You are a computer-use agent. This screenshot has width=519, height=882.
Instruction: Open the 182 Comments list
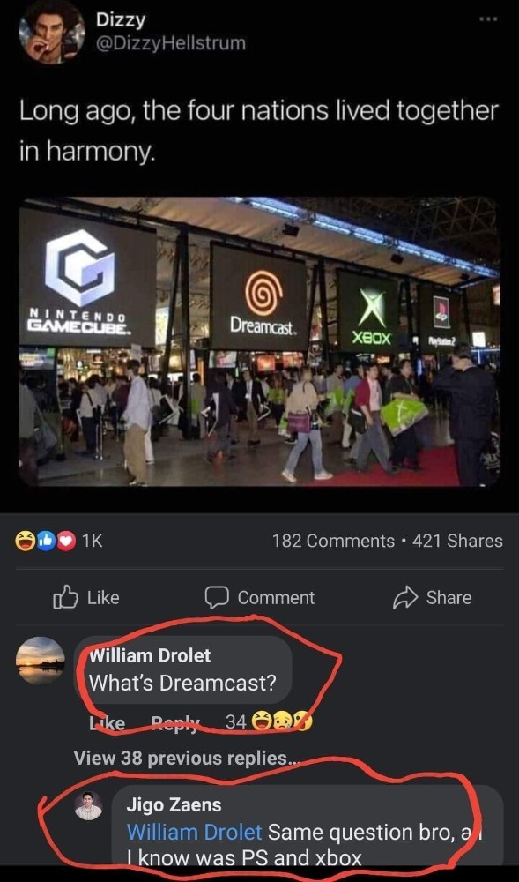point(333,542)
